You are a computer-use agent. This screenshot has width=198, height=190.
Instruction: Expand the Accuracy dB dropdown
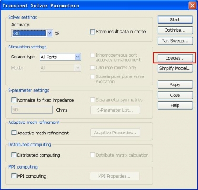point(50,33)
